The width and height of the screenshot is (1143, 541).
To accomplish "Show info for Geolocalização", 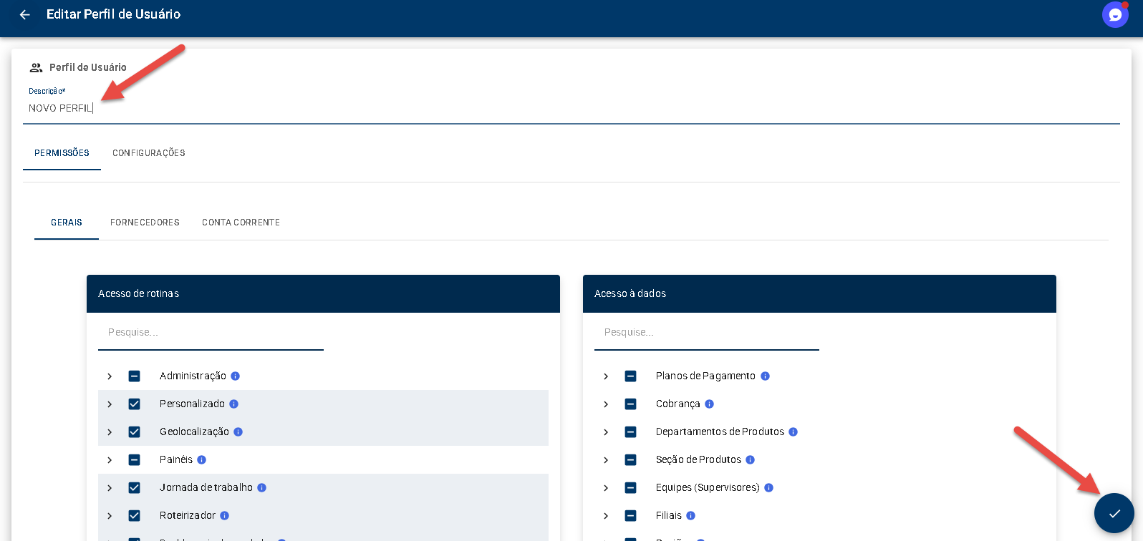I will click(238, 432).
